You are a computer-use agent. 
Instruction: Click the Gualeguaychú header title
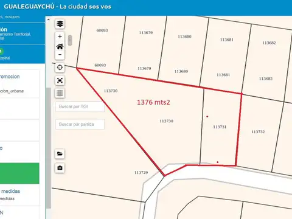57,7
